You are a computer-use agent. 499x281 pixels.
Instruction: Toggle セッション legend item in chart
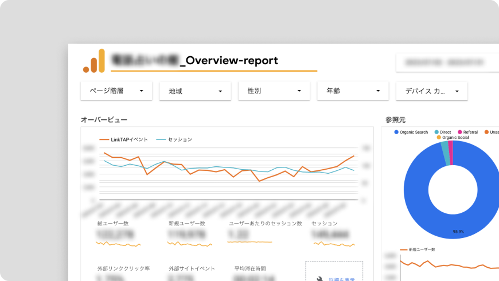coord(174,139)
